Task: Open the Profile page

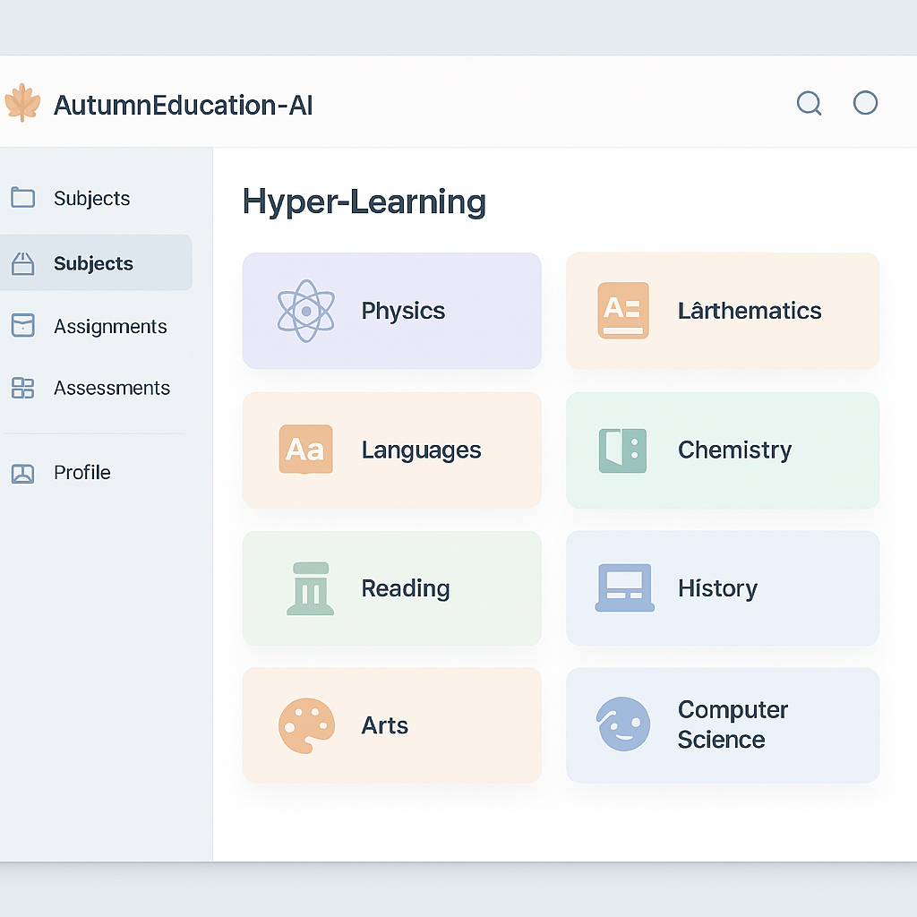Action: click(81, 472)
